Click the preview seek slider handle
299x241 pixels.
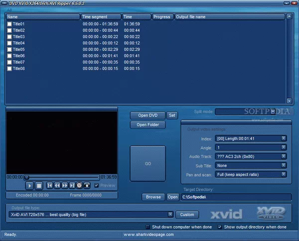pos(27,177)
